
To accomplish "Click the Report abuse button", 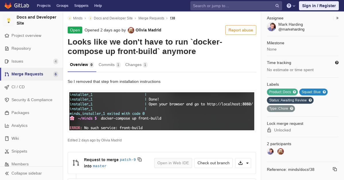I will point(241,30).
